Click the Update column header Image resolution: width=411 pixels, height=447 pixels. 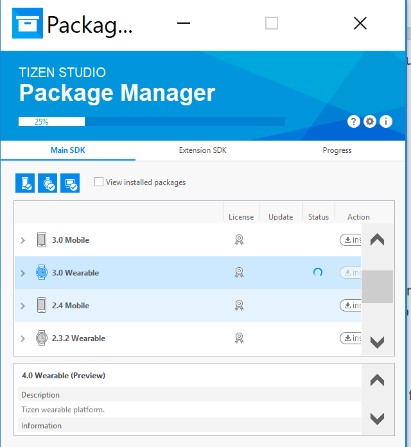click(x=281, y=217)
